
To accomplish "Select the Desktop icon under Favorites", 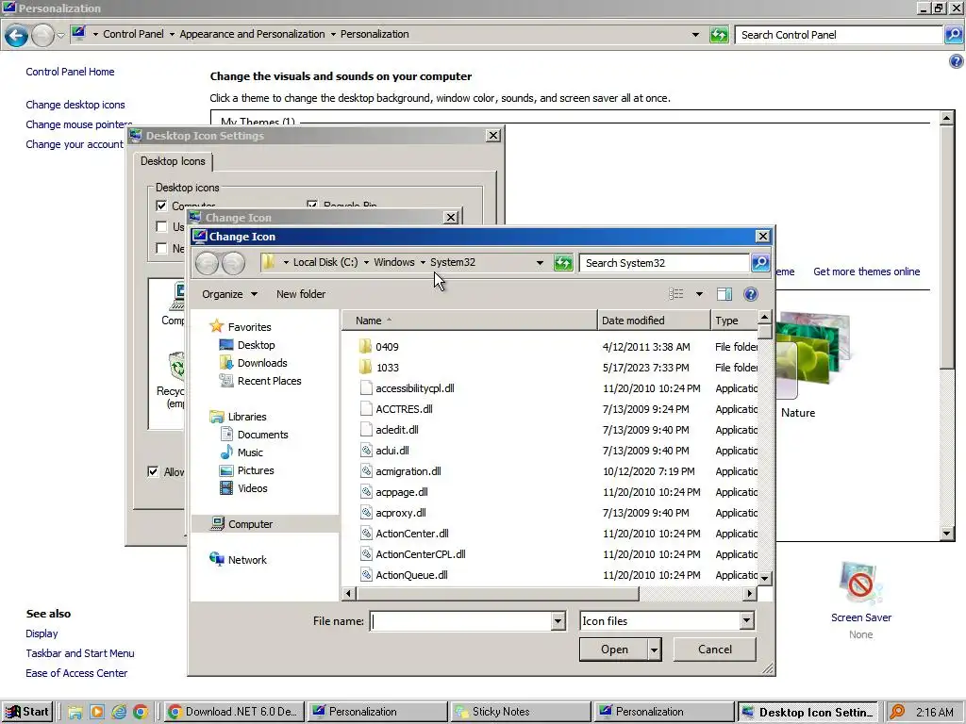I will pos(226,345).
